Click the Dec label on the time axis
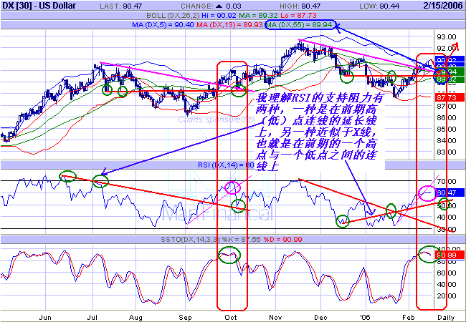The width and height of the screenshot is (466, 322). [x=320, y=317]
